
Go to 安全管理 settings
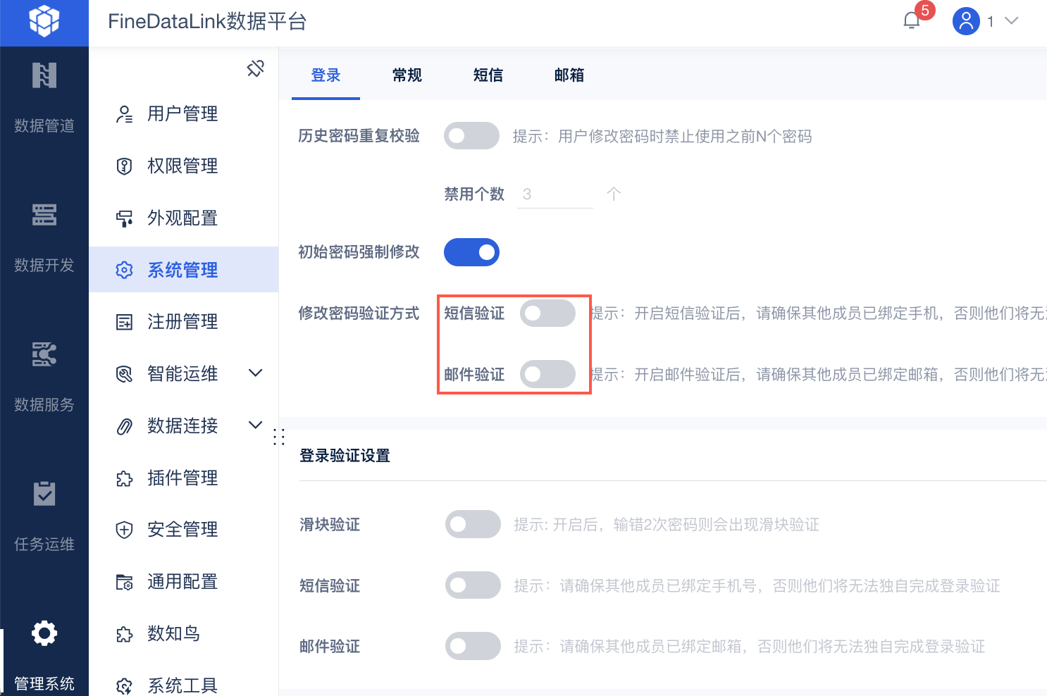pos(182,530)
